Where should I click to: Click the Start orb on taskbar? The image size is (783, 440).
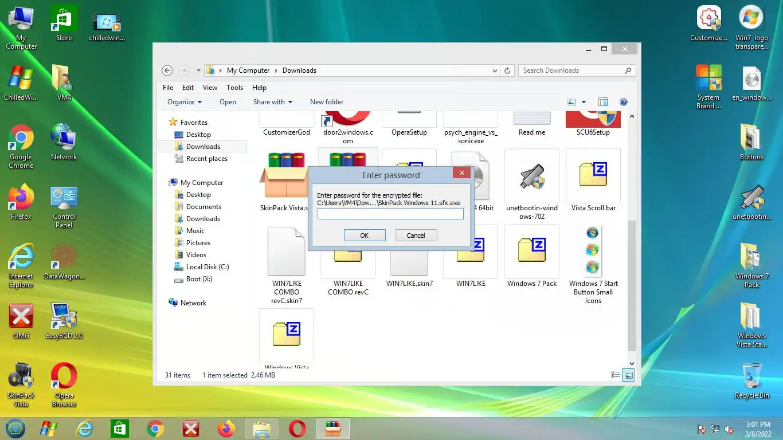(x=15, y=428)
